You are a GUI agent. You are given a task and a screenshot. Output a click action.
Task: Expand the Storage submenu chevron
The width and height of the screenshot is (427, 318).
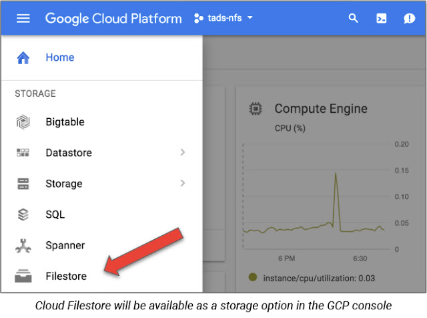(x=183, y=183)
